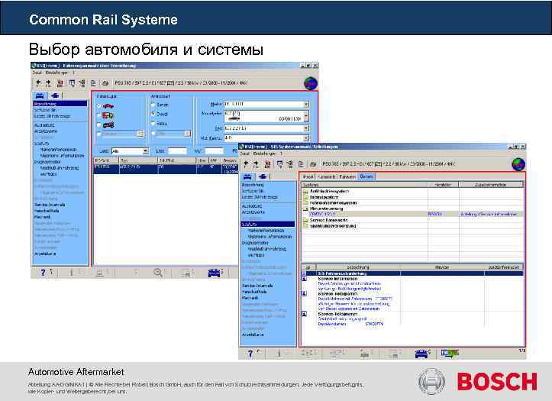The image size is (552, 401).
Task: Click icon beside Service Information row
Action: (304, 279)
